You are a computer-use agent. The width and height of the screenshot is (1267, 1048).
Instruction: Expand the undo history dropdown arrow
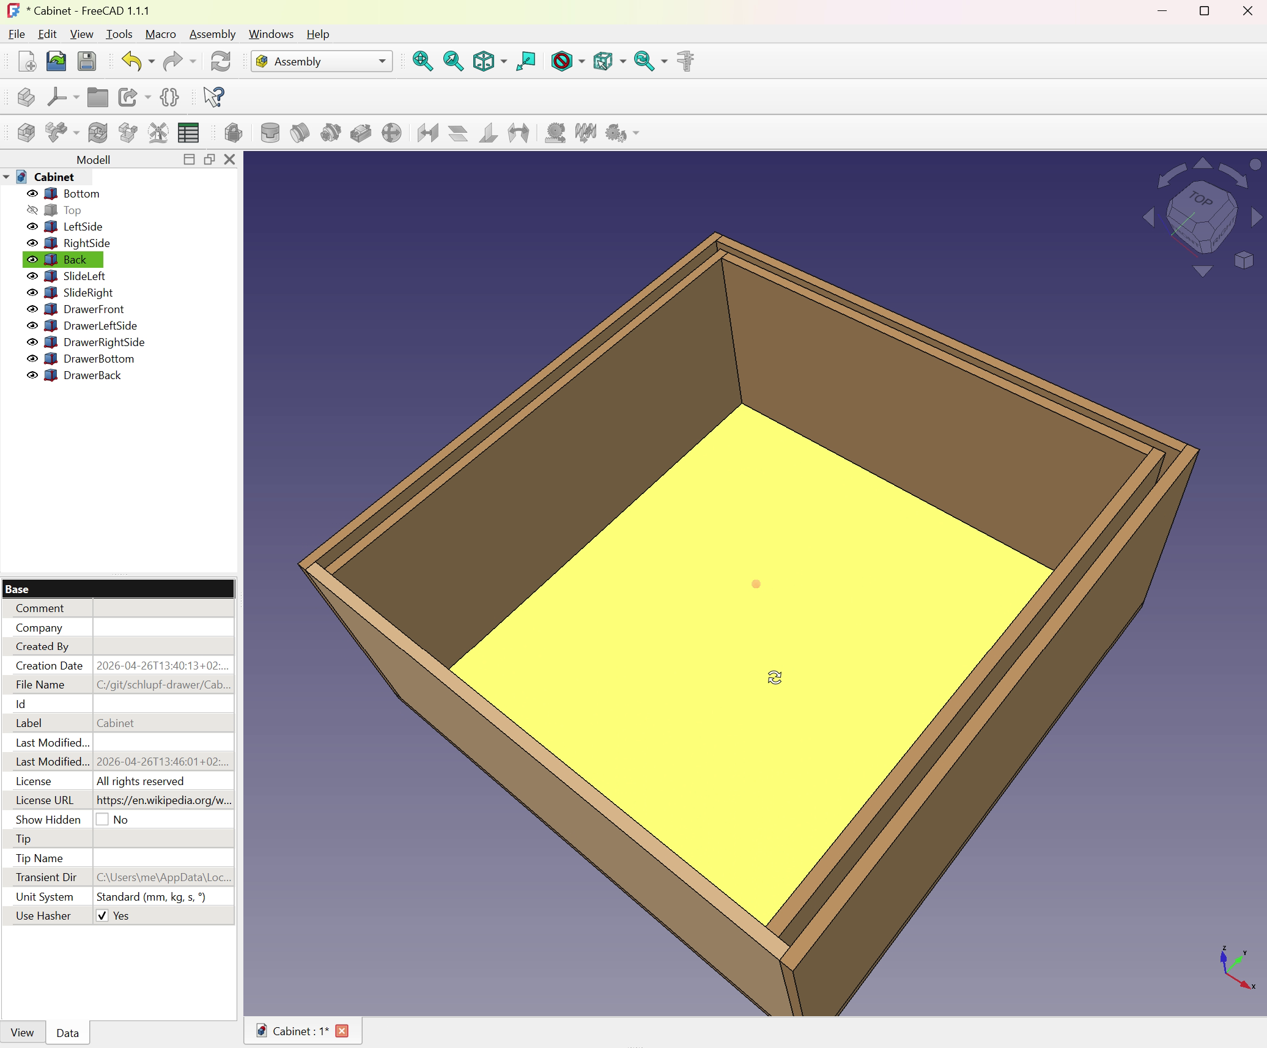[x=152, y=61]
